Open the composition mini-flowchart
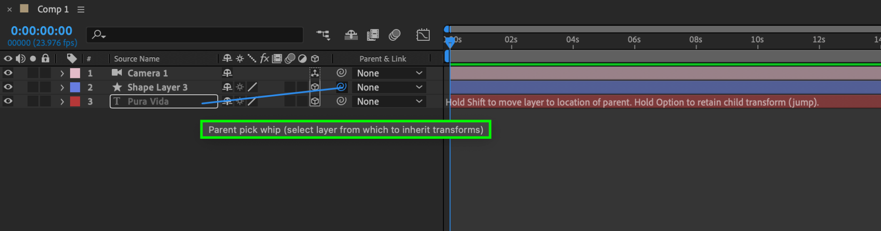The height and width of the screenshot is (231, 881). pos(323,35)
